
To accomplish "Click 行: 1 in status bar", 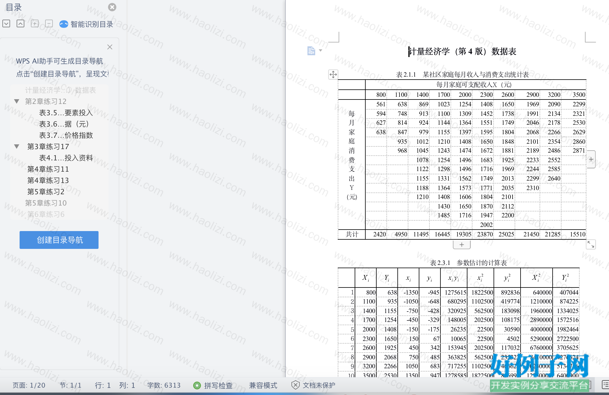I will coord(103,385).
